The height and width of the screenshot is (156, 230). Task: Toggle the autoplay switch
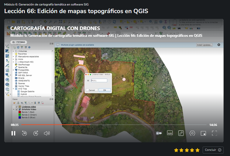[x=159, y=133]
